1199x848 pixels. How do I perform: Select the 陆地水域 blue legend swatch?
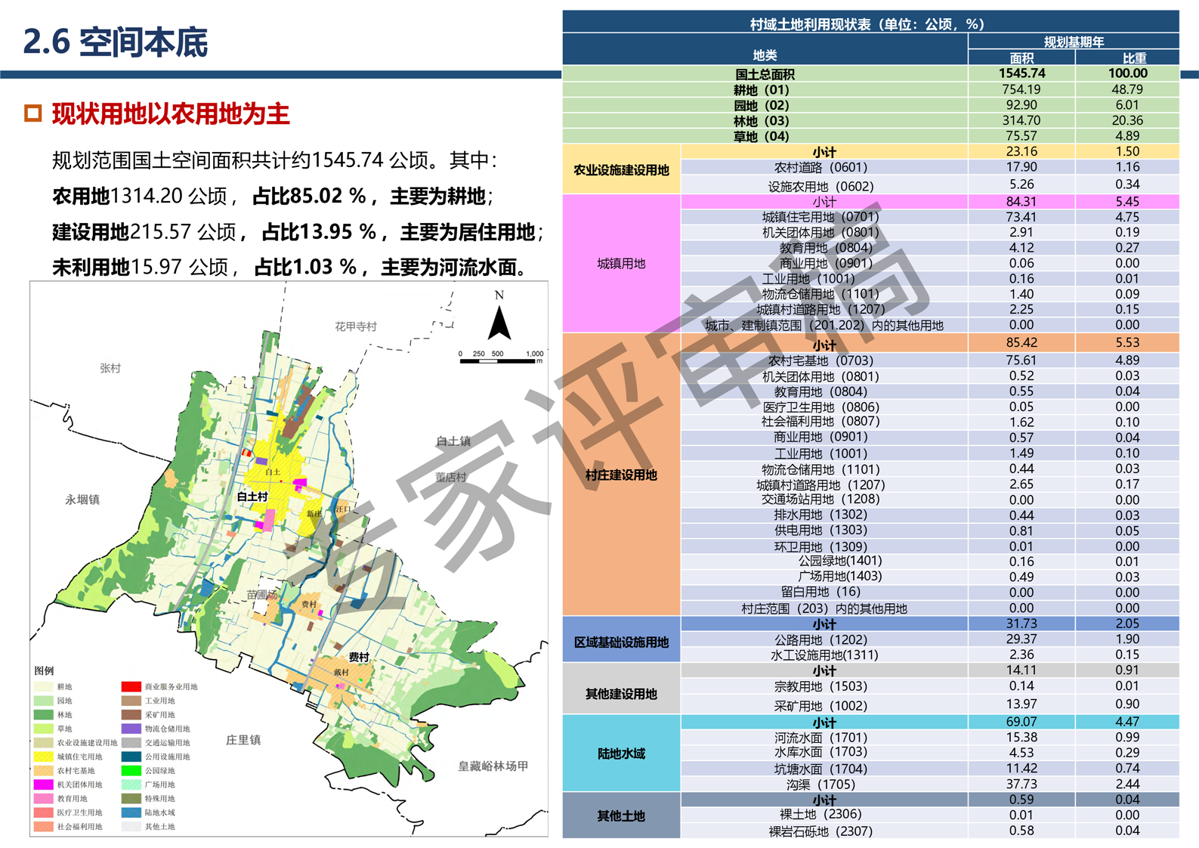(x=131, y=812)
